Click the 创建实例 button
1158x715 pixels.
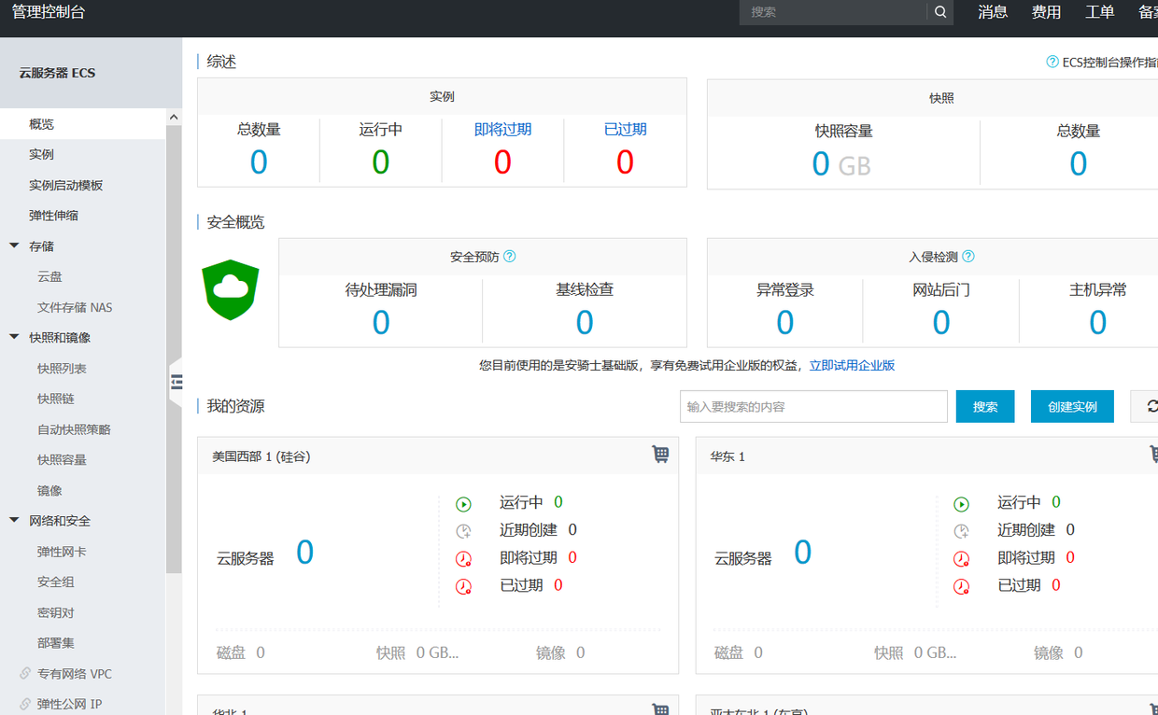1072,406
